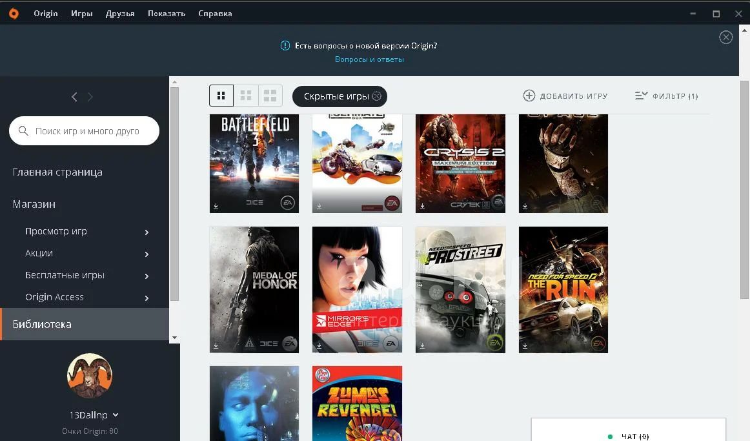Viewport: 750px width, 441px height.
Task: Open Battlefield 3 game tile
Action: pos(254,163)
